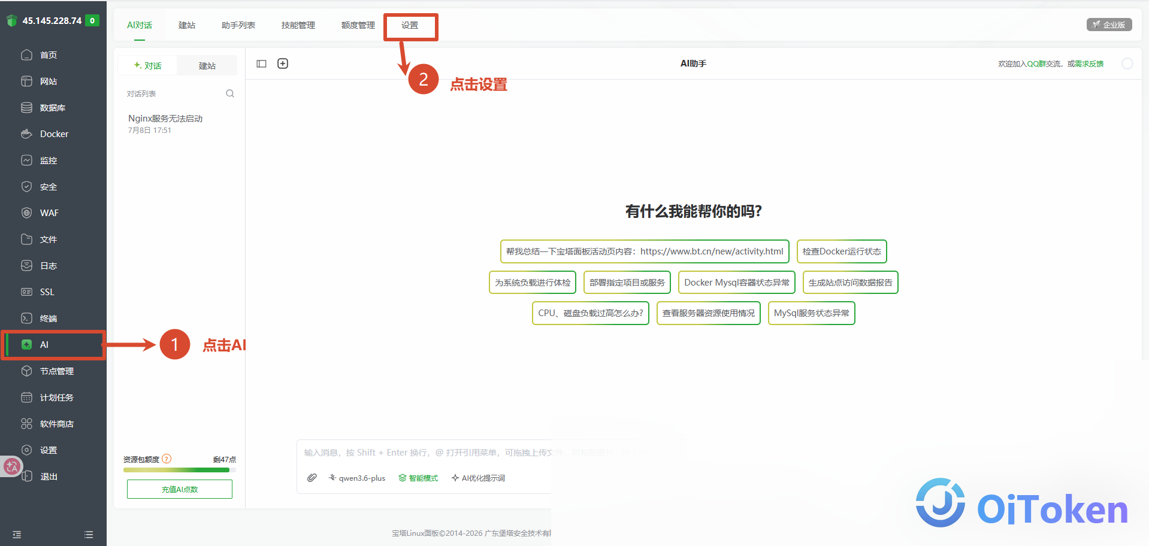Select the 建站 sub-tab in left panel
1149x546 pixels.
207,65
